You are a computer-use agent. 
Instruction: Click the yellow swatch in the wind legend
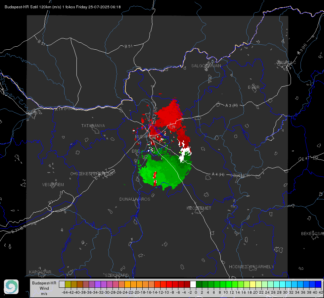click(253, 284)
